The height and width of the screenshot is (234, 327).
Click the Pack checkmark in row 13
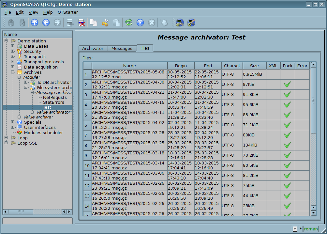[287, 196]
